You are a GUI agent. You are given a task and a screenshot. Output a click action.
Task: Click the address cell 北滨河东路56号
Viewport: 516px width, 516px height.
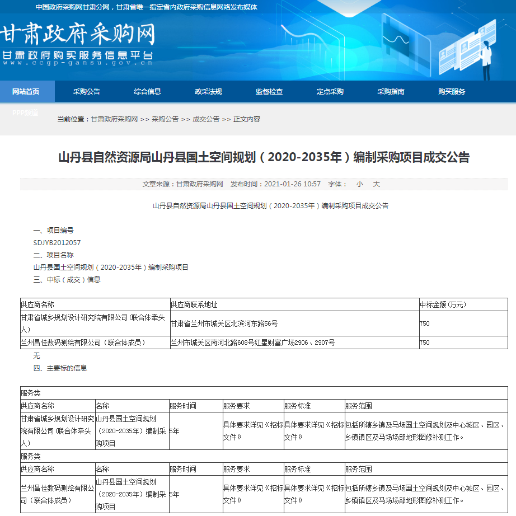(224, 323)
